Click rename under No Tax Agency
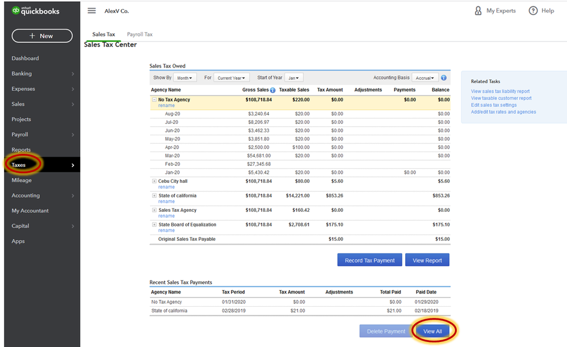Image resolution: width=567 pixels, height=347 pixels. point(166,106)
